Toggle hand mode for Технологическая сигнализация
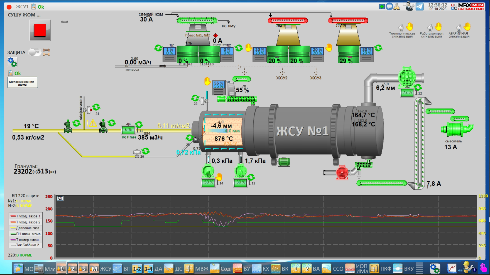The image size is (490, 275). [x=409, y=27]
